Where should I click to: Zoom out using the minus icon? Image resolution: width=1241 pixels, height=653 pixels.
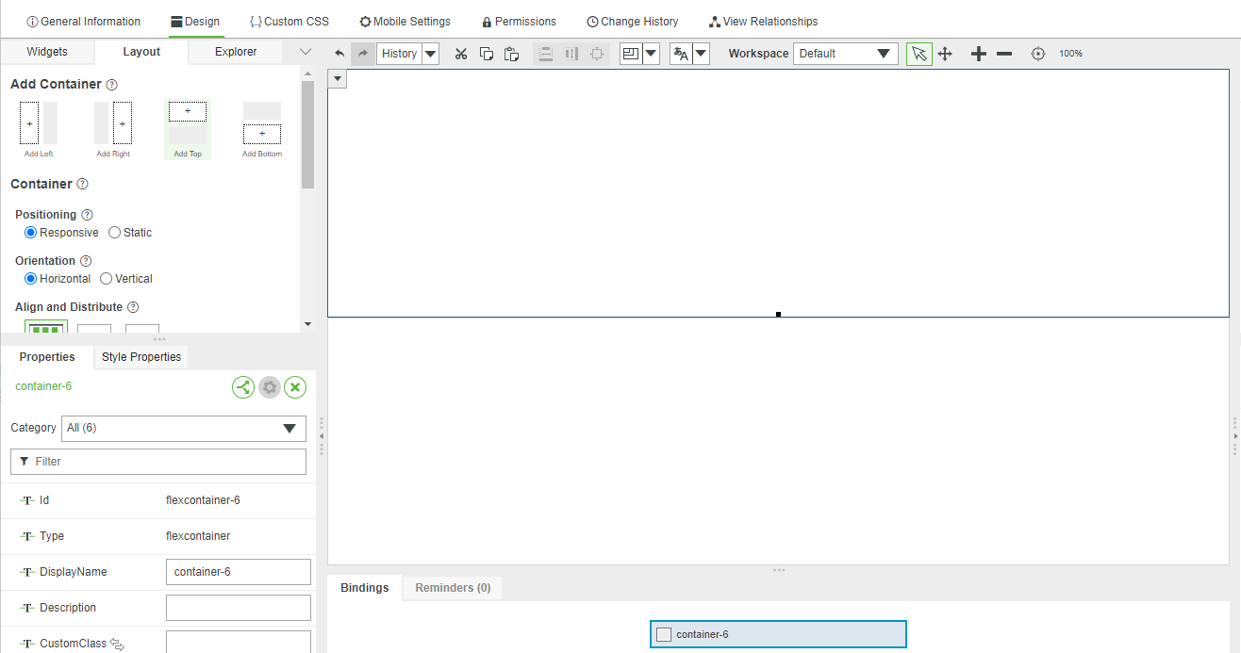[x=1004, y=54]
